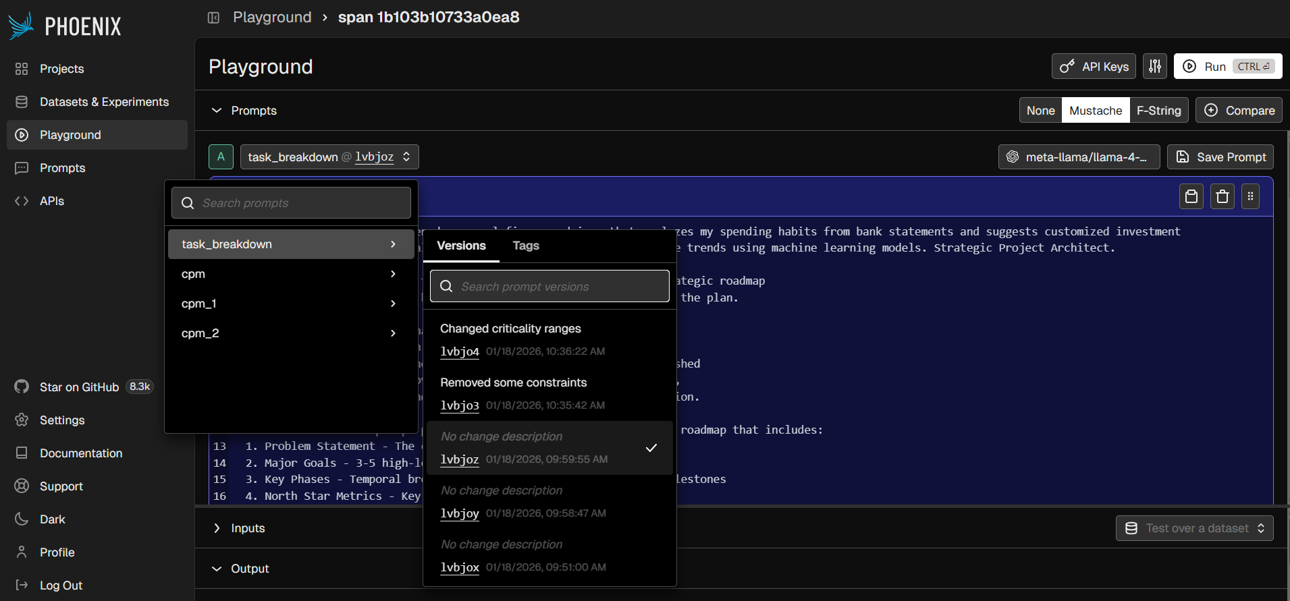Click the Support lifebuoy icon

22,486
